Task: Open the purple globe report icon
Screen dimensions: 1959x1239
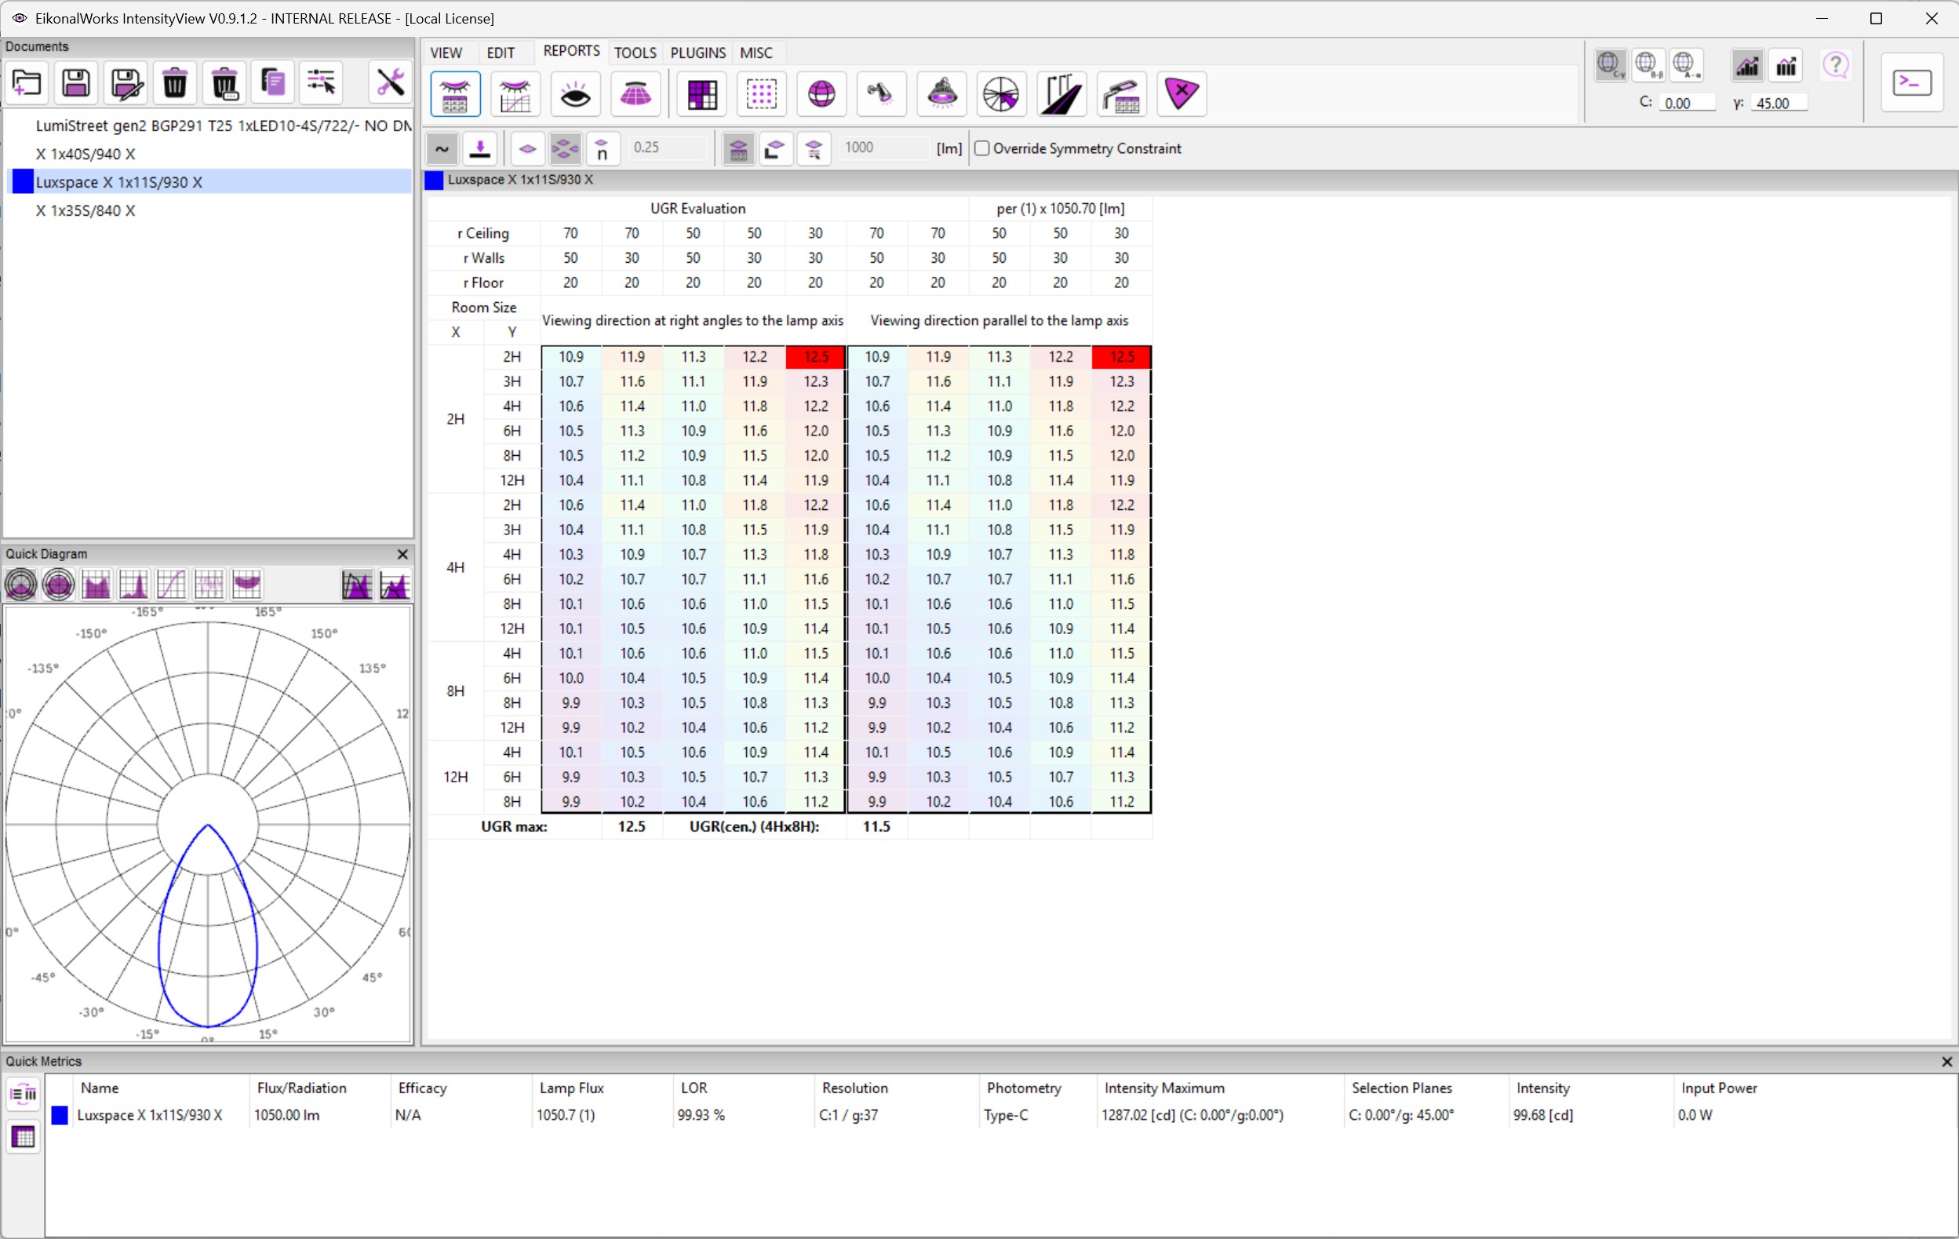Action: tap(821, 94)
